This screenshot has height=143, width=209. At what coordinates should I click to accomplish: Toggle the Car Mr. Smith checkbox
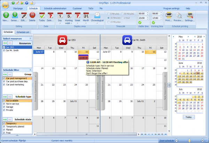[x=4, y=50]
